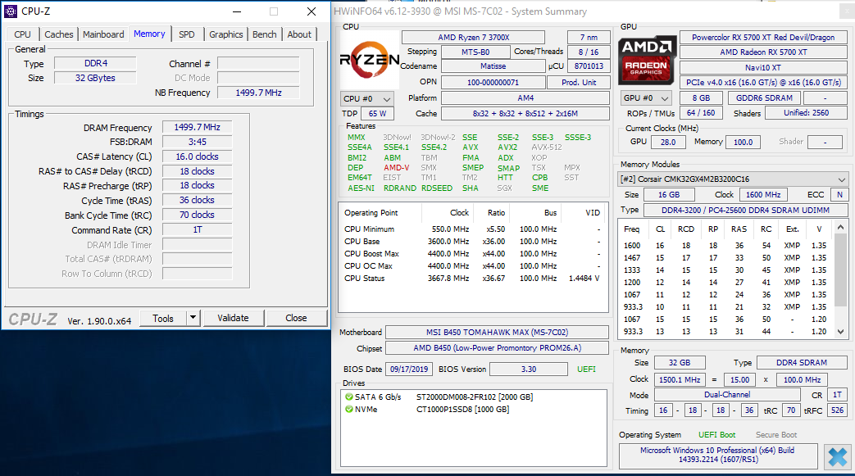Click the PCIe v4.0 x16 interface field
The height and width of the screenshot is (476, 855).
(x=763, y=82)
